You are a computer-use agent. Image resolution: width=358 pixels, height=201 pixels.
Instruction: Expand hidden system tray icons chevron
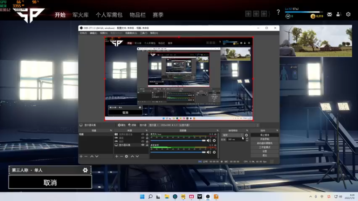point(311,197)
